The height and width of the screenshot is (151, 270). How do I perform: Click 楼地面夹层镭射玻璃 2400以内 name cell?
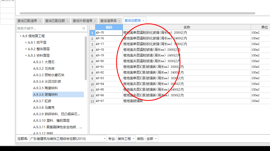(x=187, y=55)
